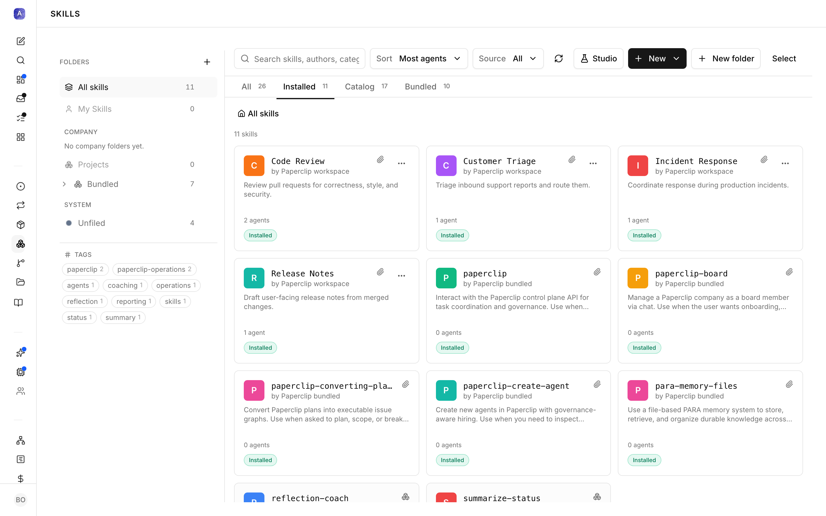This screenshot has width=826, height=516.
Task: Select the active Skills icon in sidebar
Action: coord(20,244)
